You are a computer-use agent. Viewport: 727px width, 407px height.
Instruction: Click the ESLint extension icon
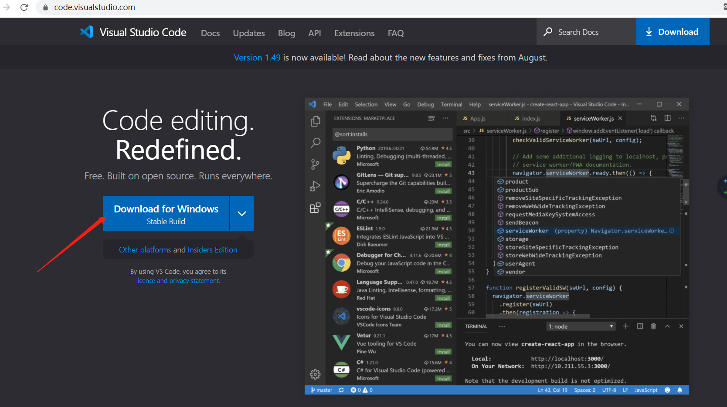click(x=342, y=236)
